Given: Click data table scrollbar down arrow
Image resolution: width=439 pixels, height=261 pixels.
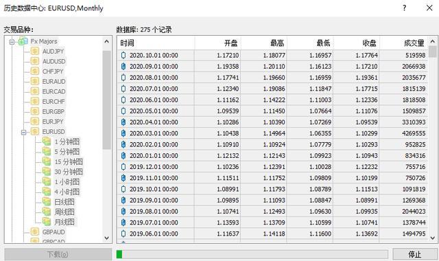Looking at the screenshot, I should click(x=433, y=238).
